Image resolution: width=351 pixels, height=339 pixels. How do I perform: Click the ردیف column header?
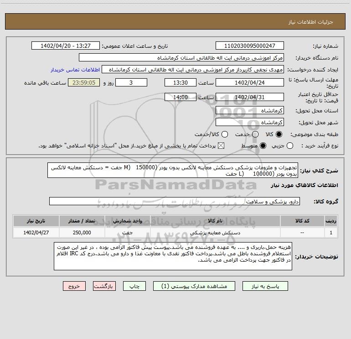tap(331, 221)
